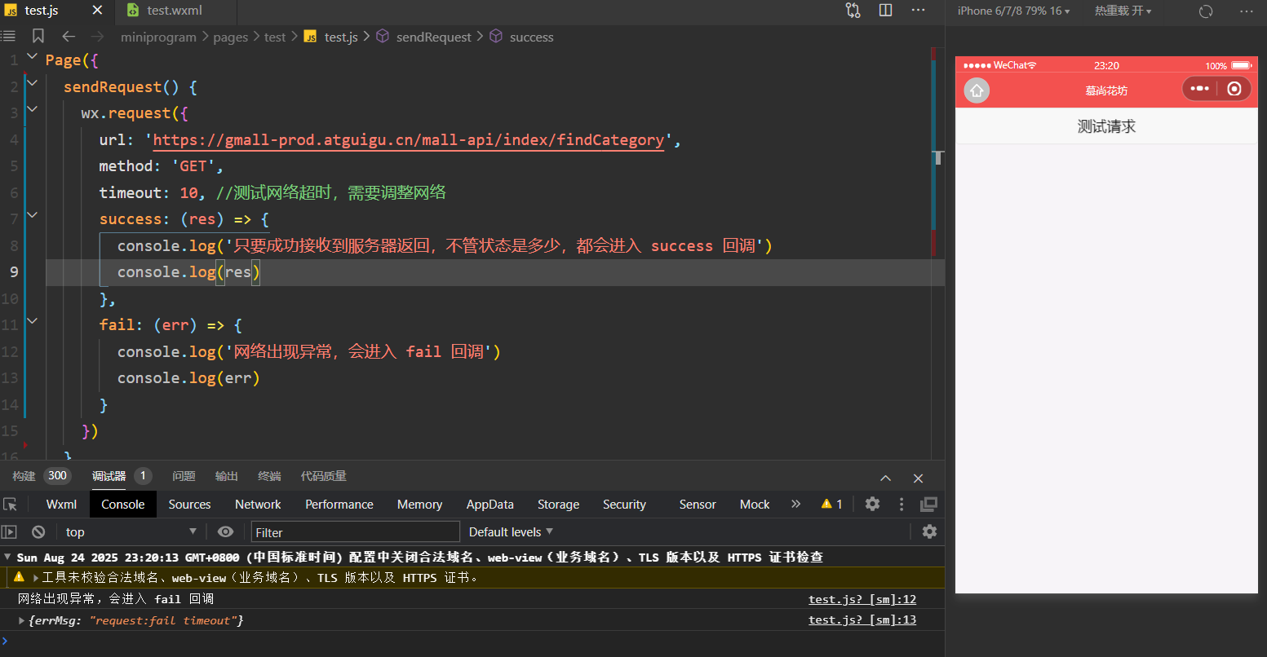Maximize the debug panel with the up chevron

pyautogui.click(x=885, y=478)
